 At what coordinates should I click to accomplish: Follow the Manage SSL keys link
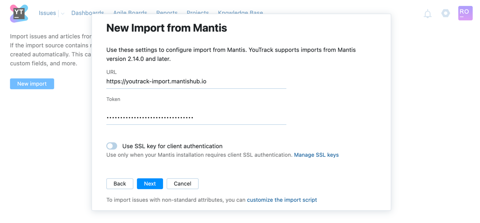click(x=316, y=155)
